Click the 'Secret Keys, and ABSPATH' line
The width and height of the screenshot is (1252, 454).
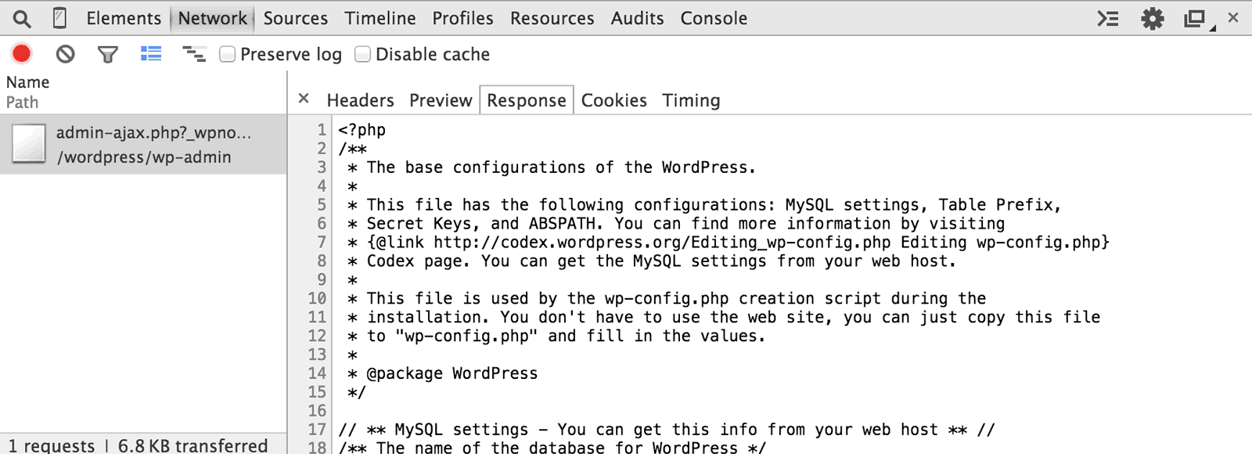(676, 224)
